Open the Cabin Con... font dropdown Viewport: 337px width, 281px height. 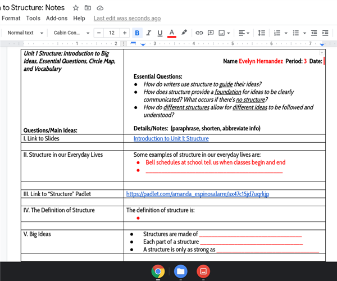point(71,33)
